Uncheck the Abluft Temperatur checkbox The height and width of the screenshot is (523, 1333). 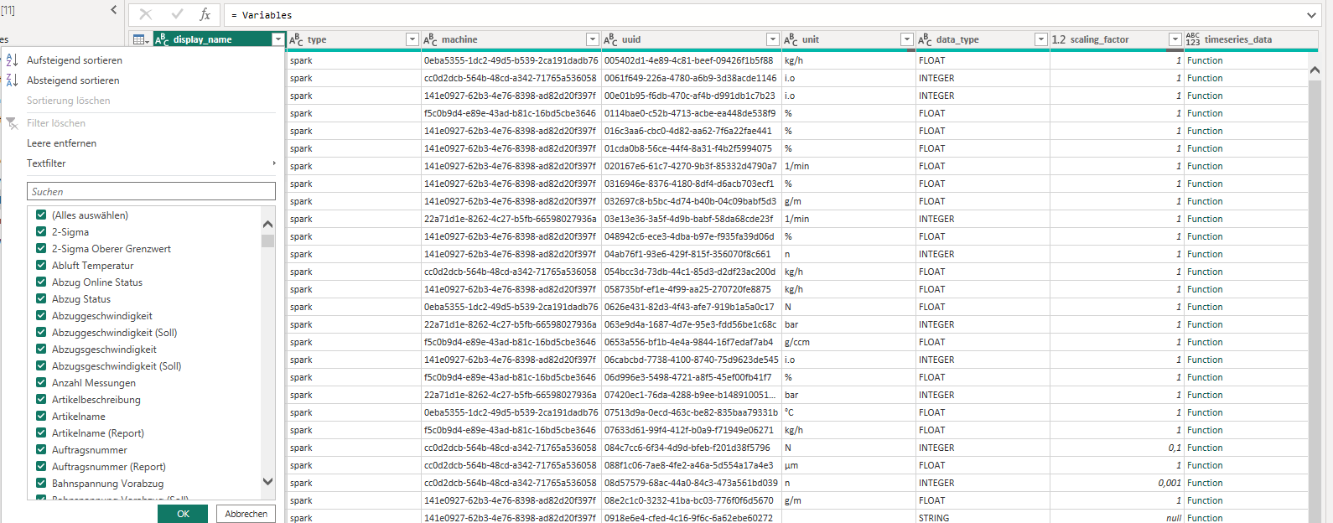click(41, 266)
